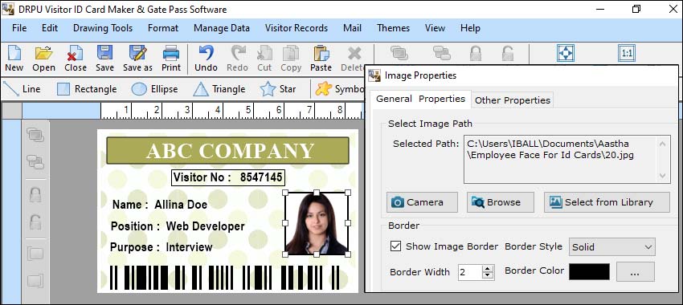Print the visitor card using Print icon
Viewport: 683px width, 305px height.
coord(171,59)
